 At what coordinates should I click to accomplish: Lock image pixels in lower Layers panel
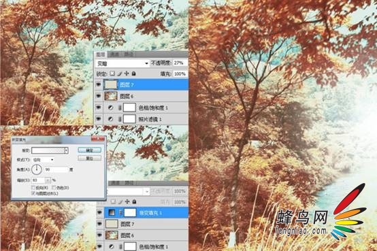120,201
